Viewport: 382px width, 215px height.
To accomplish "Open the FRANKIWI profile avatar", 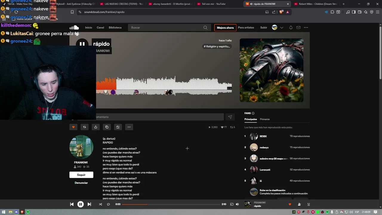I will [81, 147].
